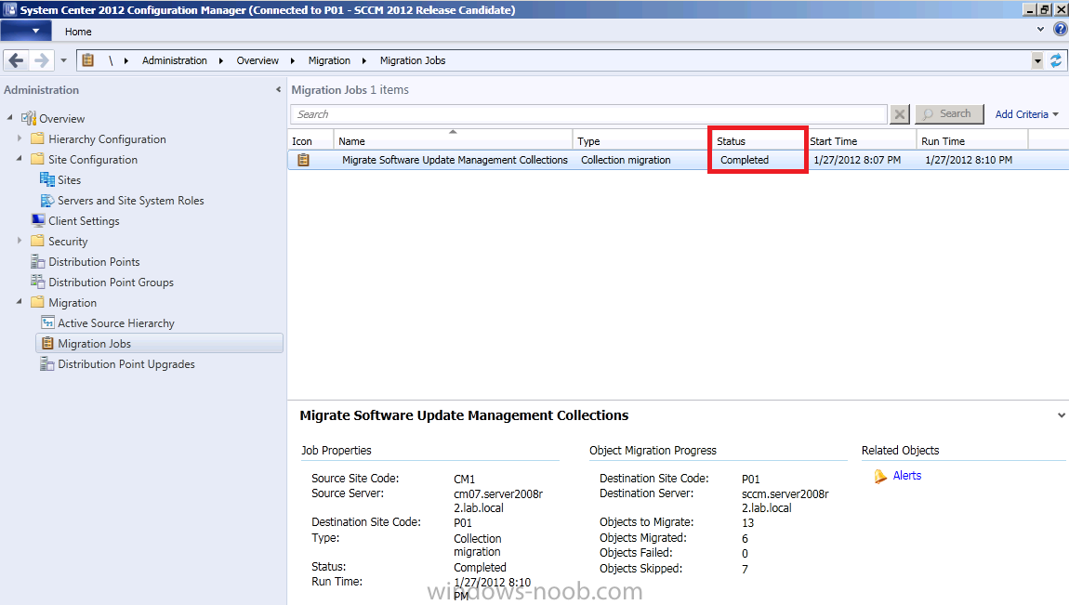The width and height of the screenshot is (1069, 605).
Task: Click Migration in the breadcrumb path
Action: point(329,60)
